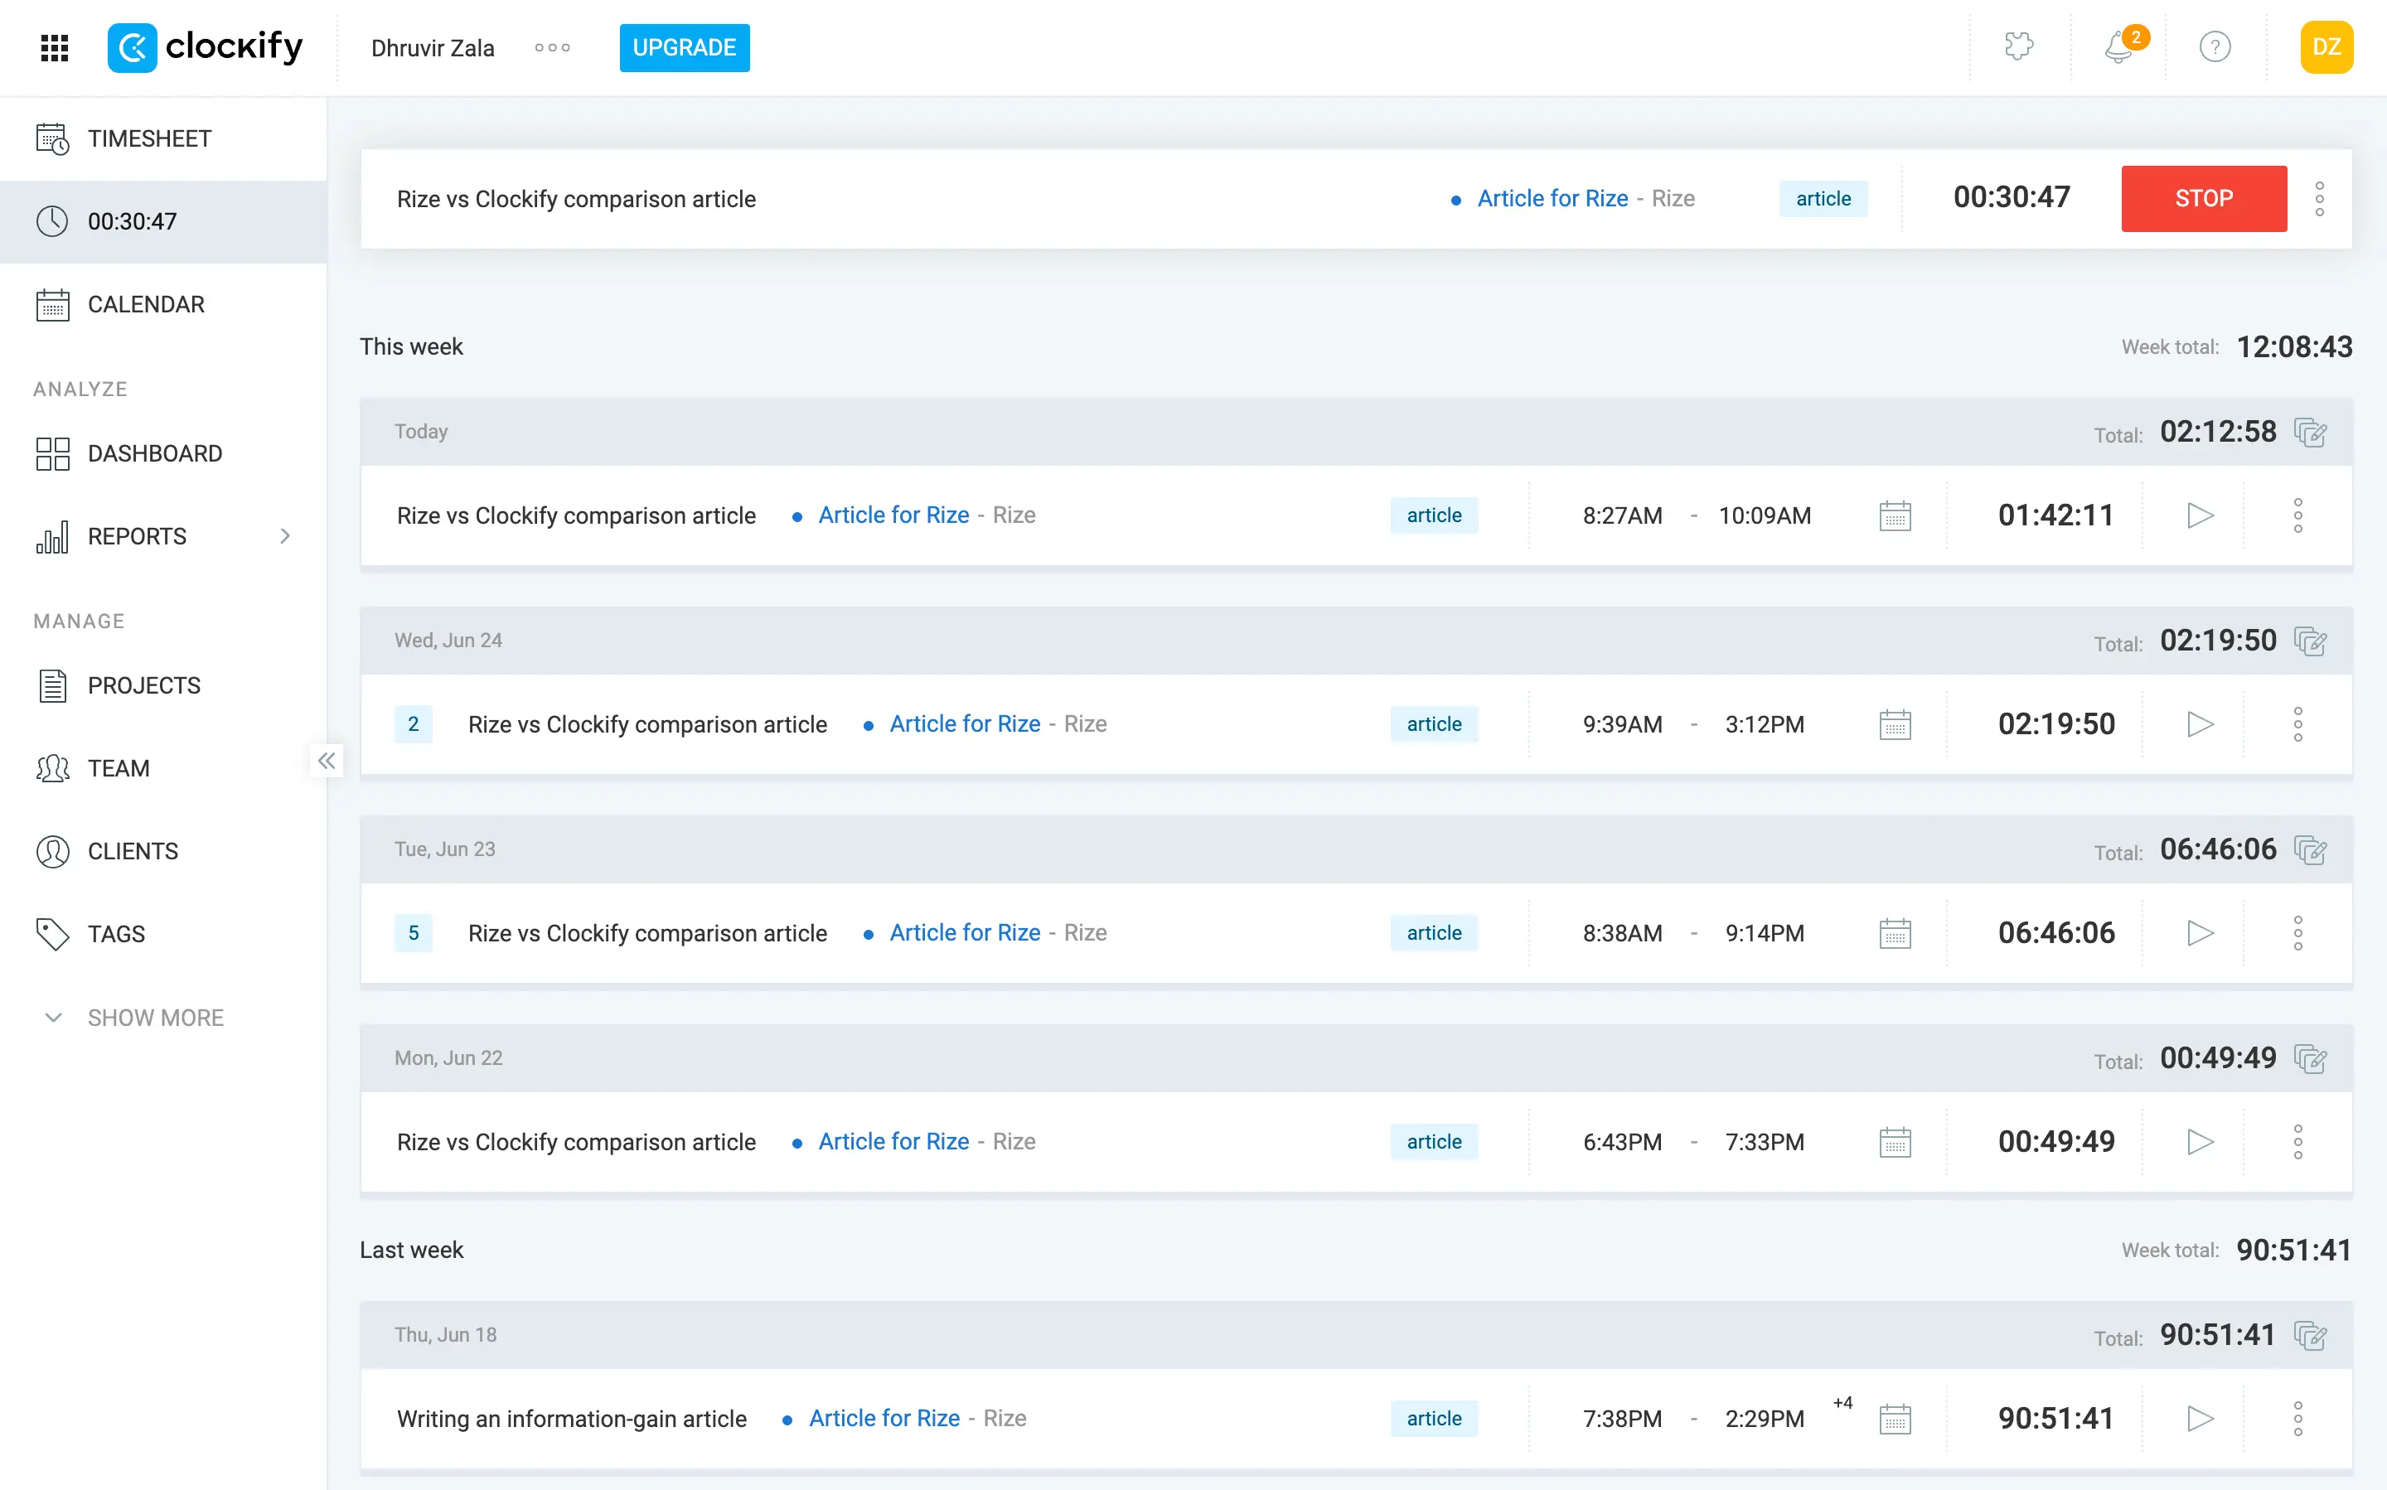Resume timer from the 90:51:41 entry
Image resolution: width=2387 pixels, height=1490 pixels.
point(2200,1419)
